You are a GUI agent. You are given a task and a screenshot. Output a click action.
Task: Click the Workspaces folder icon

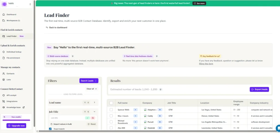coord(4,20)
